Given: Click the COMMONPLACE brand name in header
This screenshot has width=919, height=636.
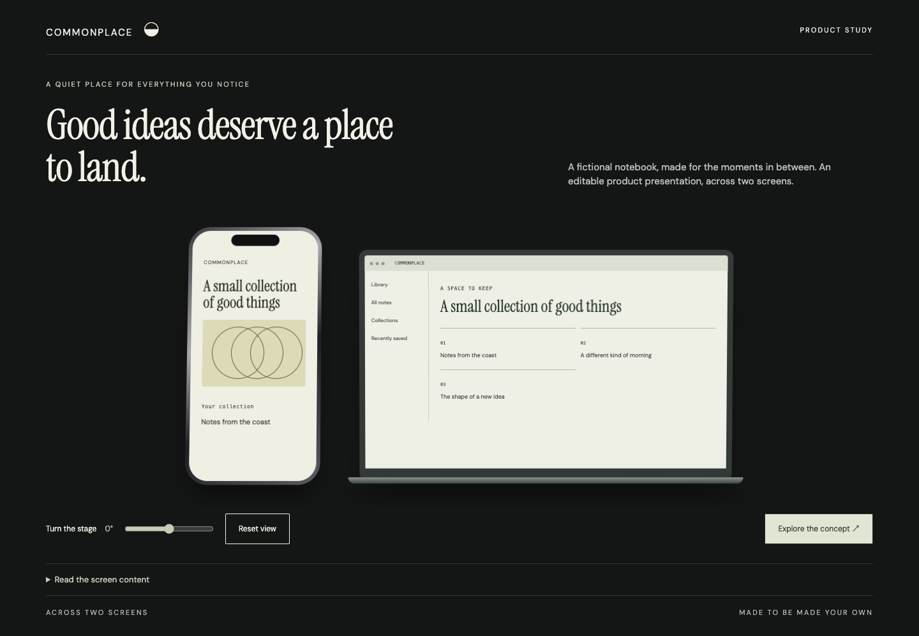Looking at the screenshot, I should 89,33.
